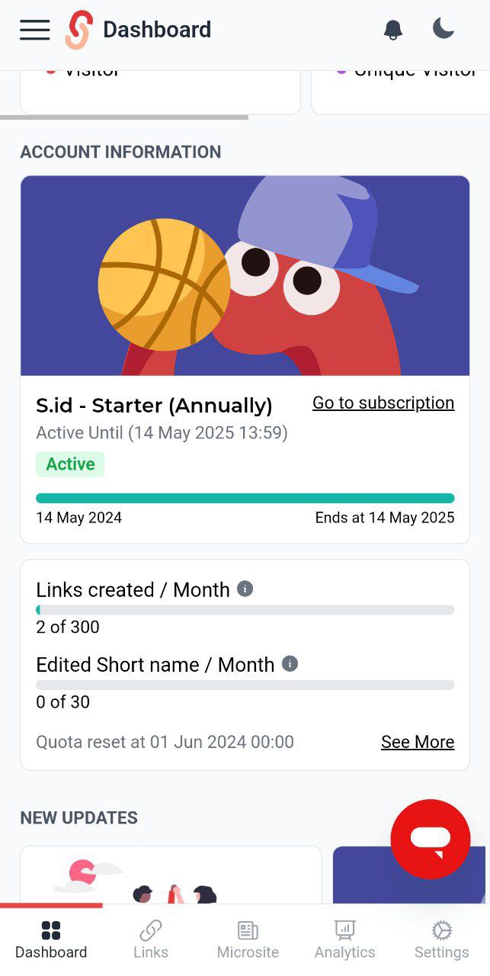Open the hamburger navigation menu
The width and height of the screenshot is (490, 976).
click(x=35, y=30)
